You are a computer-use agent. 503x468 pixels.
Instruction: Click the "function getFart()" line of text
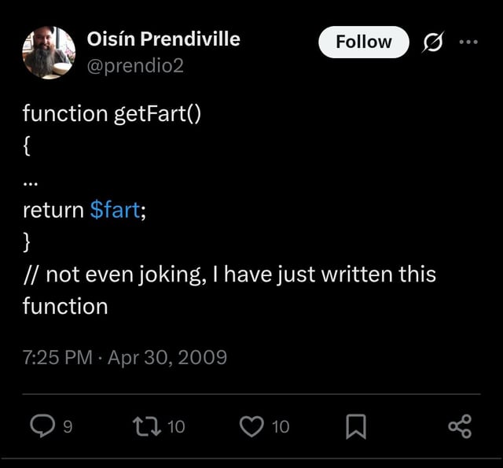[112, 113]
